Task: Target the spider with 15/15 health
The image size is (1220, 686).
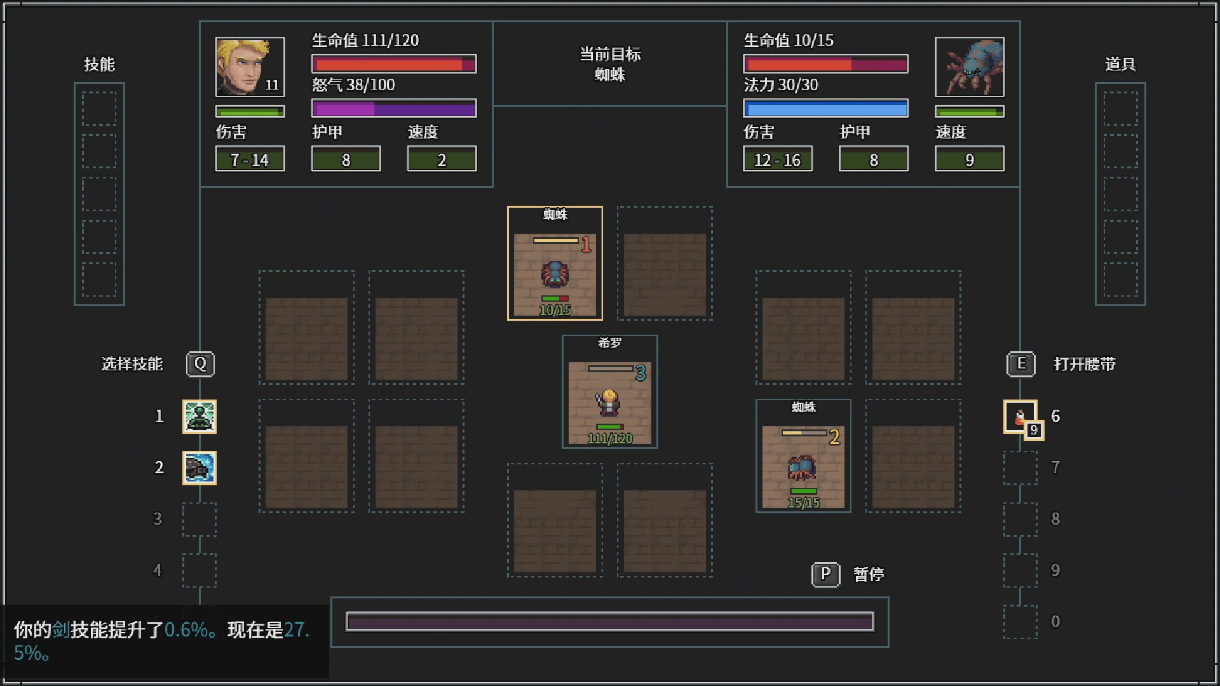Action: click(803, 467)
